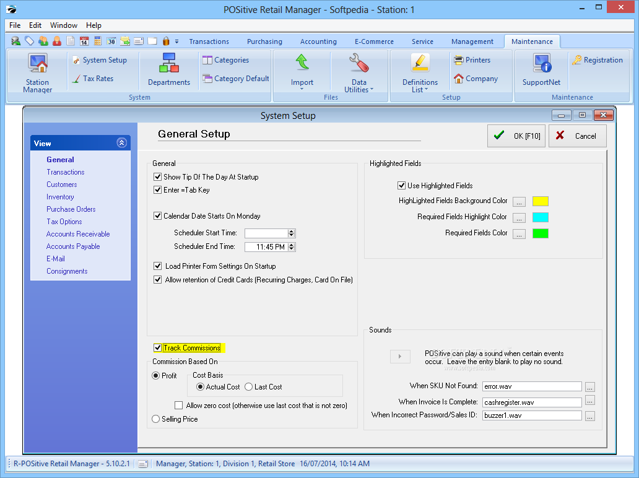Open Company setup
The width and height of the screenshot is (639, 478).
coord(476,79)
